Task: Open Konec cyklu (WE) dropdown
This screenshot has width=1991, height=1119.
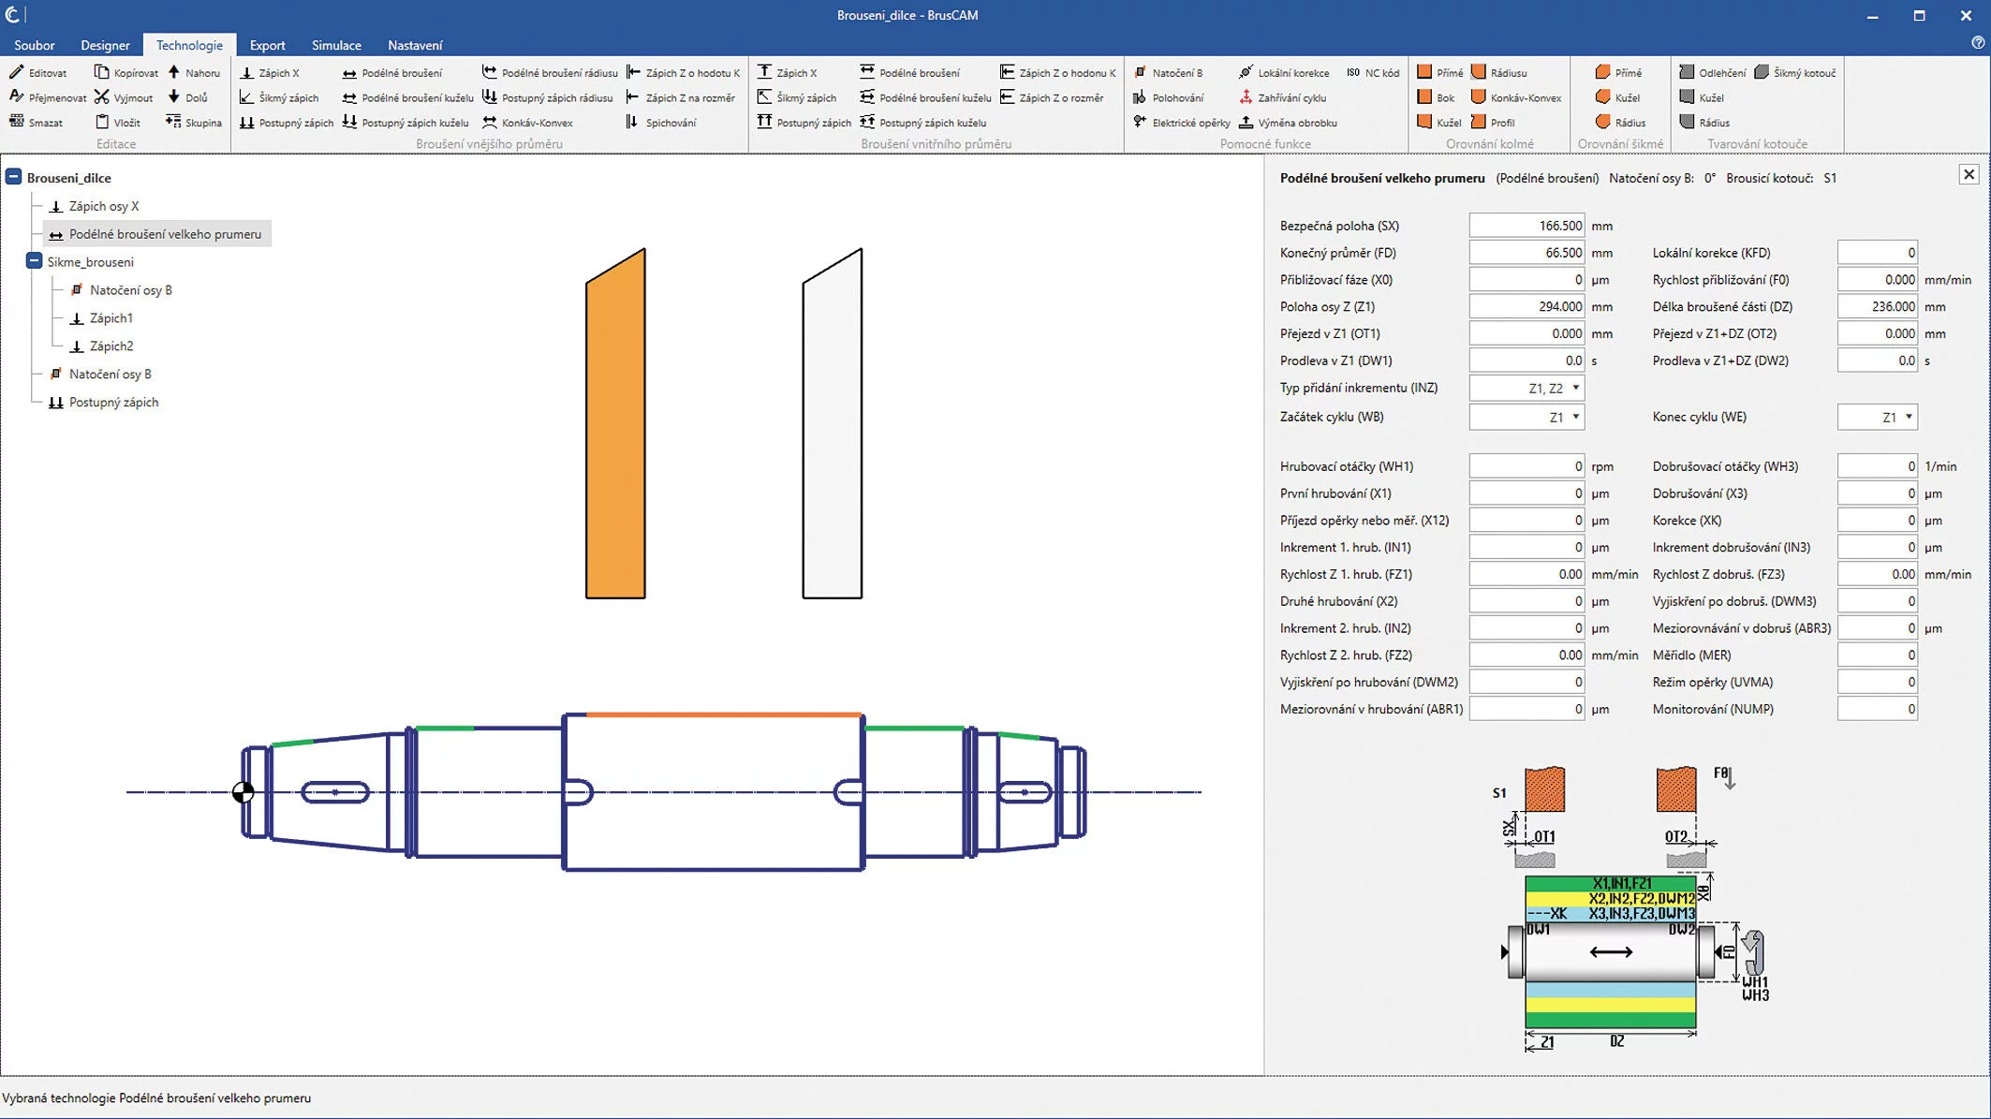Action: 1878,417
